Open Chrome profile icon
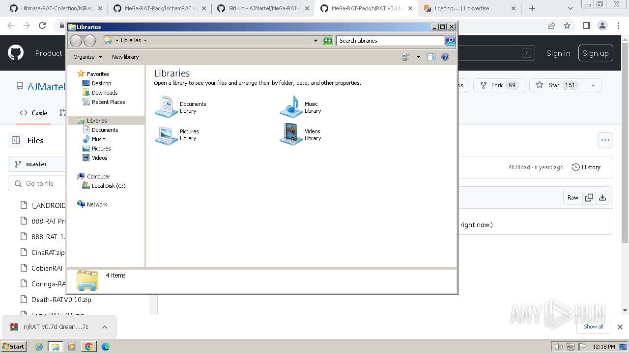This screenshot has width=629, height=353. [602, 25]
